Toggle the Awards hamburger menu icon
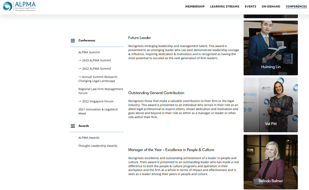 click(73, 126)
